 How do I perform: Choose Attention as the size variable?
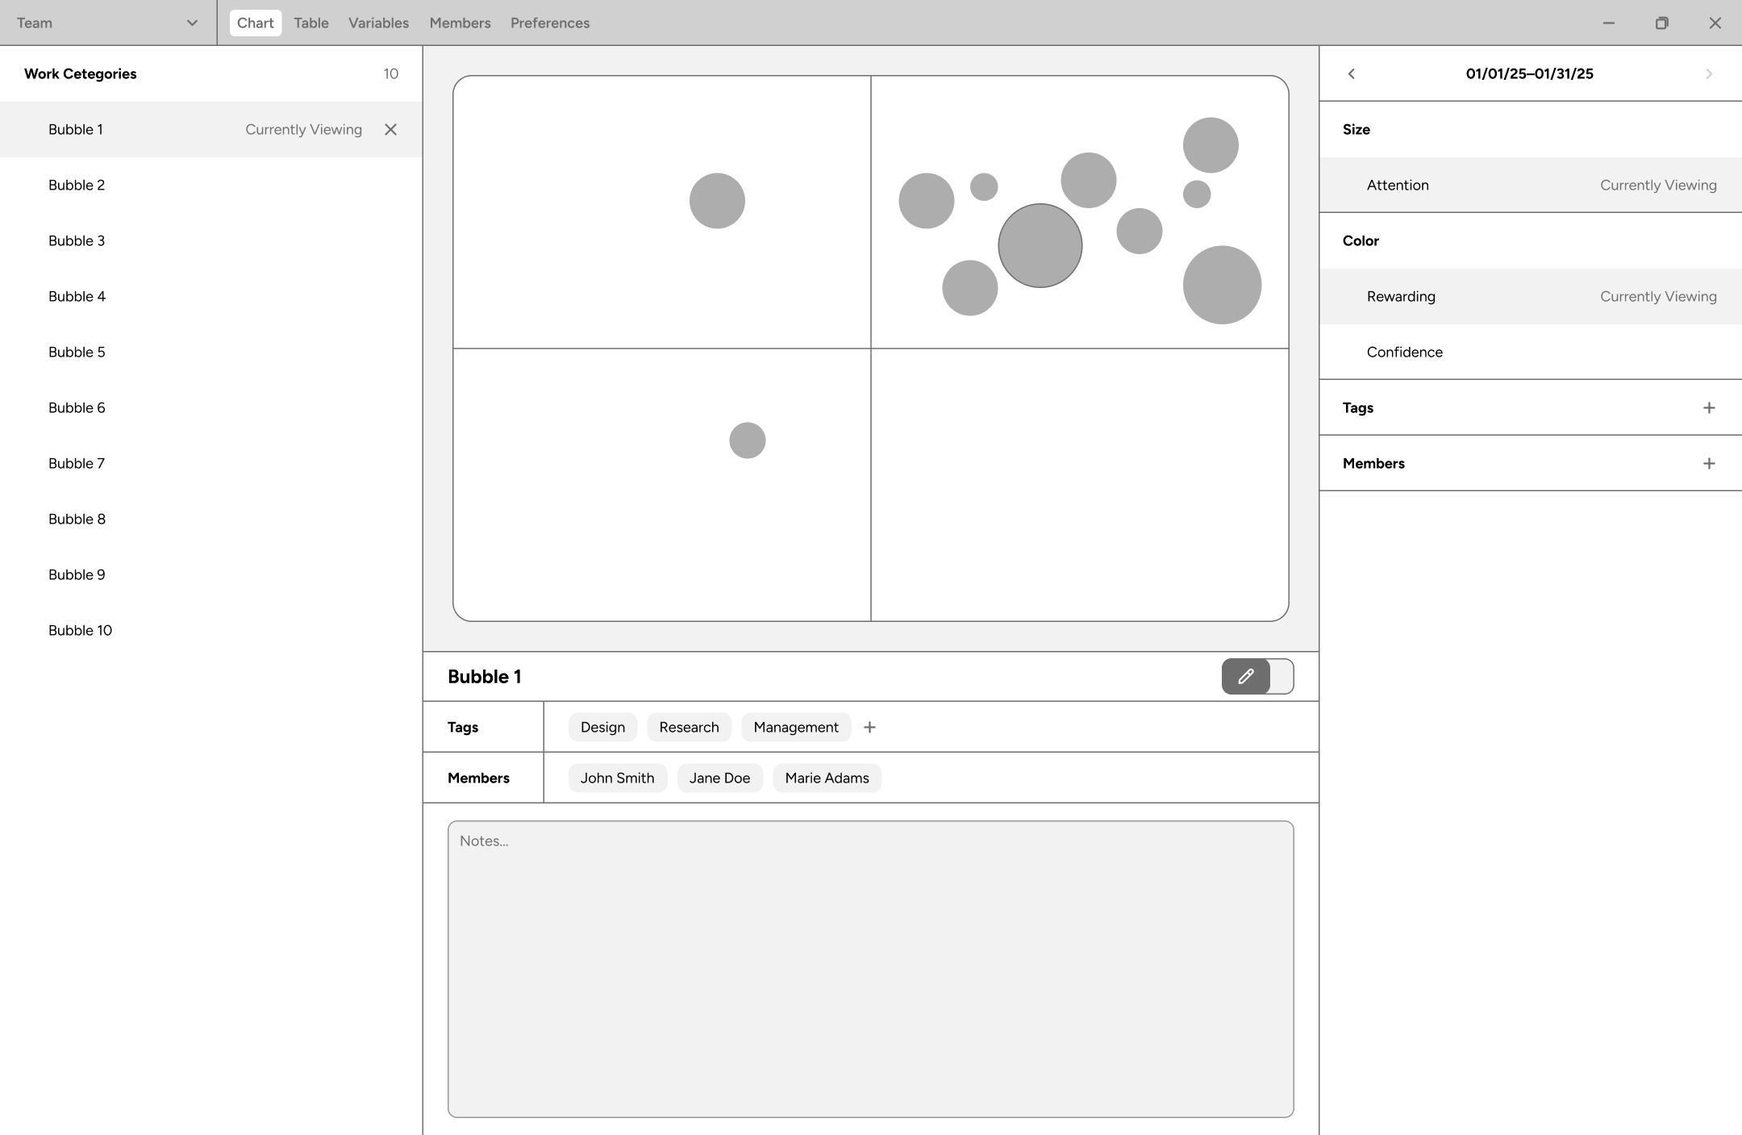1531,185
